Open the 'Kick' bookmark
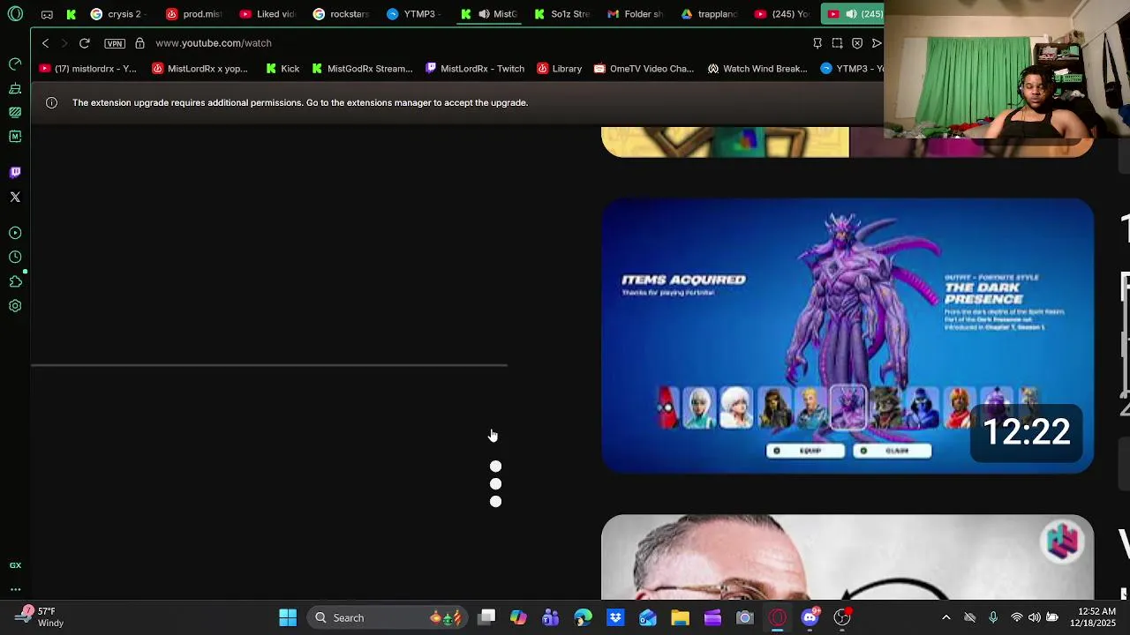Screen dimensions: 1130x635 282,69
